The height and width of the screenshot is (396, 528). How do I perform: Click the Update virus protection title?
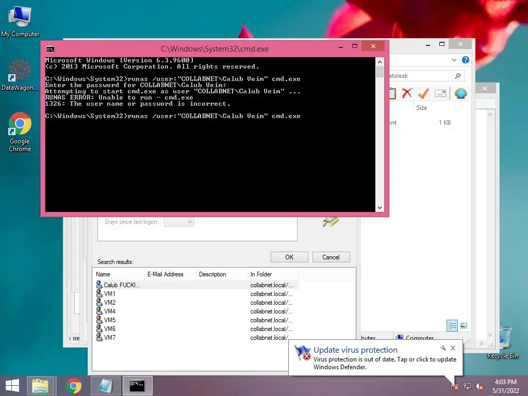(x=355, y=350)
